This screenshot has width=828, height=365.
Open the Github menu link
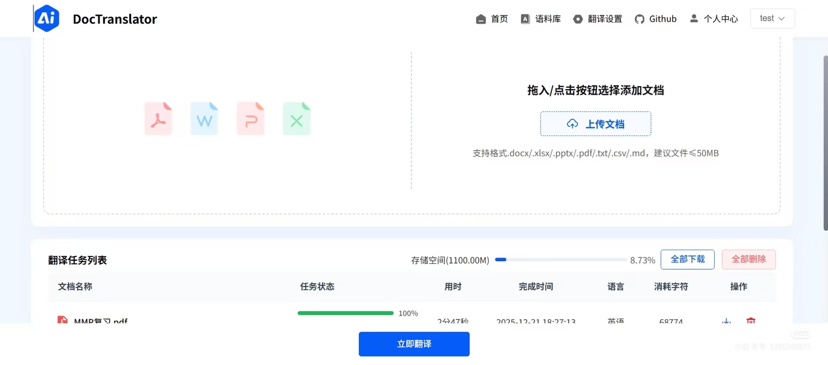click(655, 19)
